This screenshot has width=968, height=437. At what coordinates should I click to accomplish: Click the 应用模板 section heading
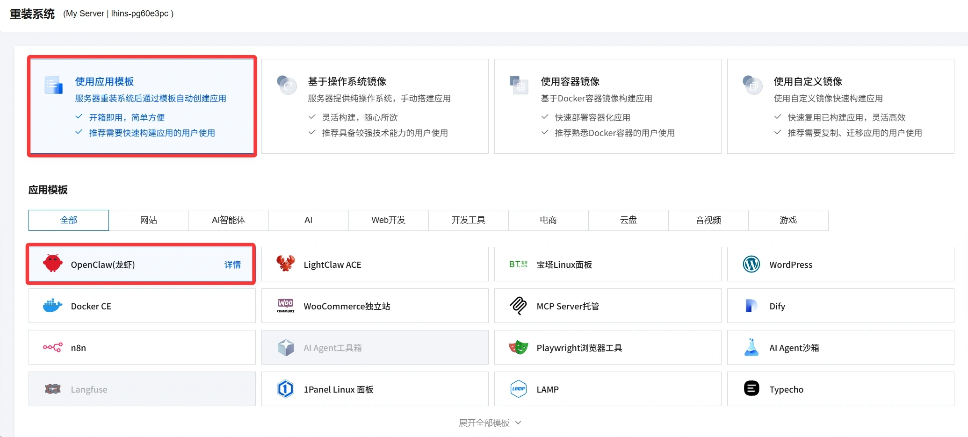click(48, 190)
